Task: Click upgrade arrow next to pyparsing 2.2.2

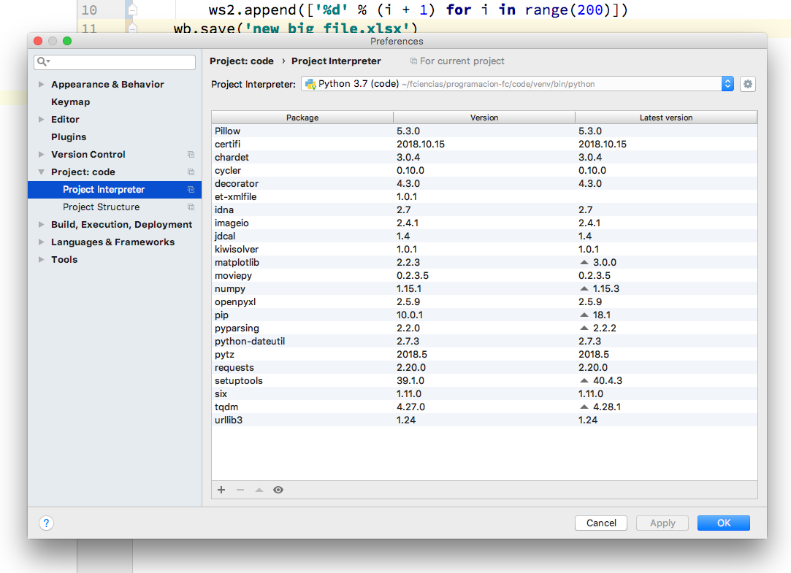Action: (x=584, y=328)
